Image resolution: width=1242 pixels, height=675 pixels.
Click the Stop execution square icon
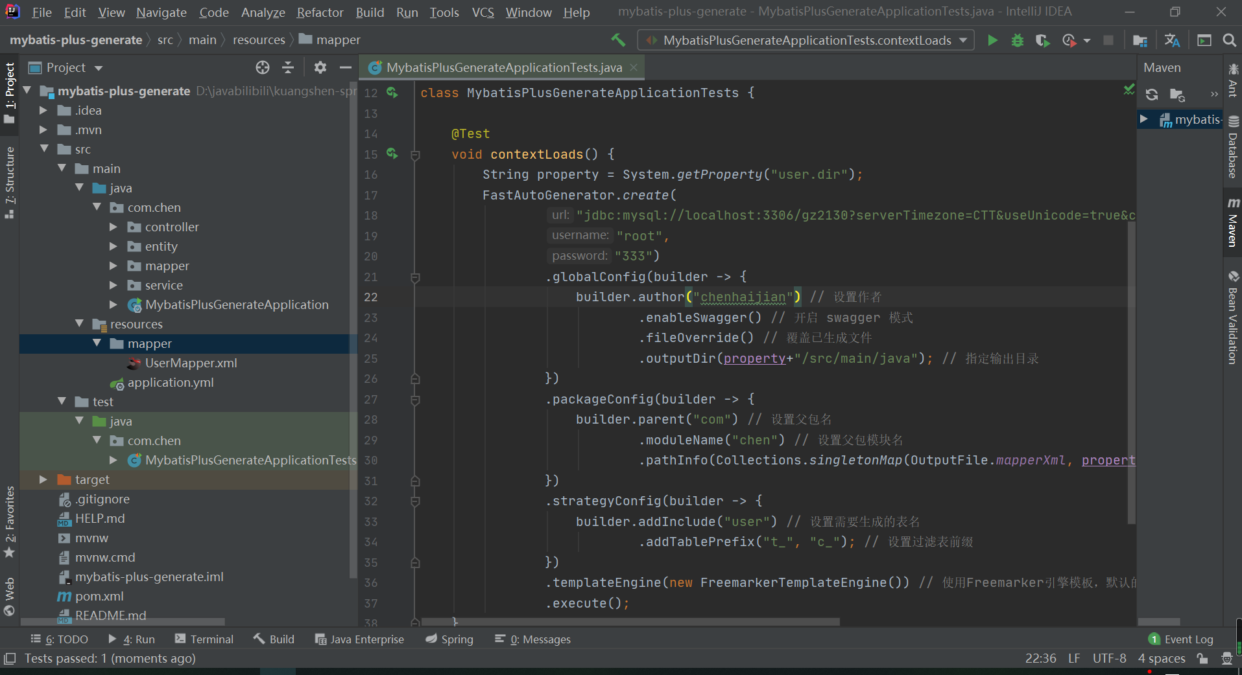tap(1108, 40)
